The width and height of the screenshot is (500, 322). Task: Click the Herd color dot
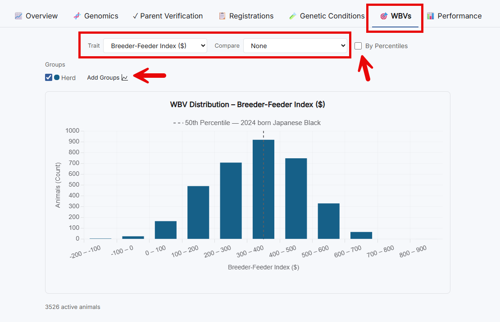click(x=57, y=77)
